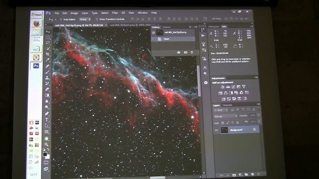Image resolution: width=319 pixels, height=179 pixels.
Task: Swap foreground and background colors
Action: [48, 149]
